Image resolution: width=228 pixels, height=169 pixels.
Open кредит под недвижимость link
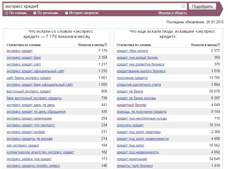pyautogui.click(x=138, y=152)
